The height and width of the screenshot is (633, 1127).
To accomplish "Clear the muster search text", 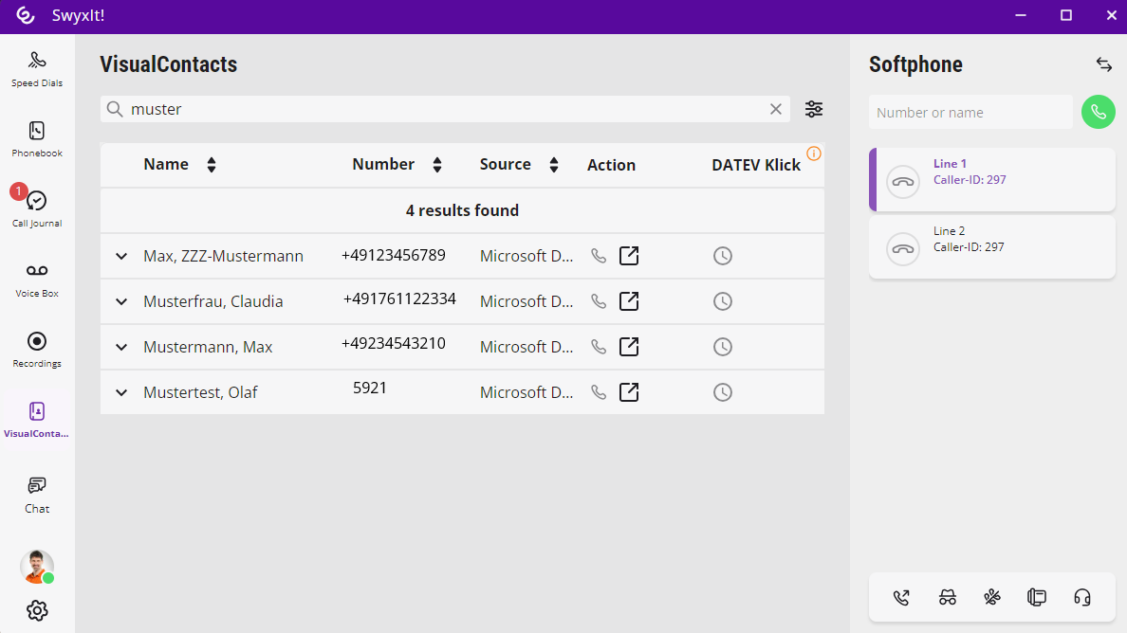I will (776, 109).
